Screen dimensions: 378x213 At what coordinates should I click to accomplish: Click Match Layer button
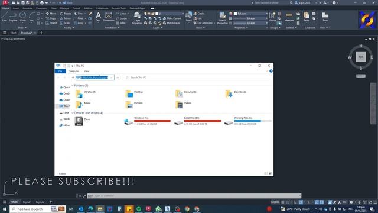(x=171, y=23)
